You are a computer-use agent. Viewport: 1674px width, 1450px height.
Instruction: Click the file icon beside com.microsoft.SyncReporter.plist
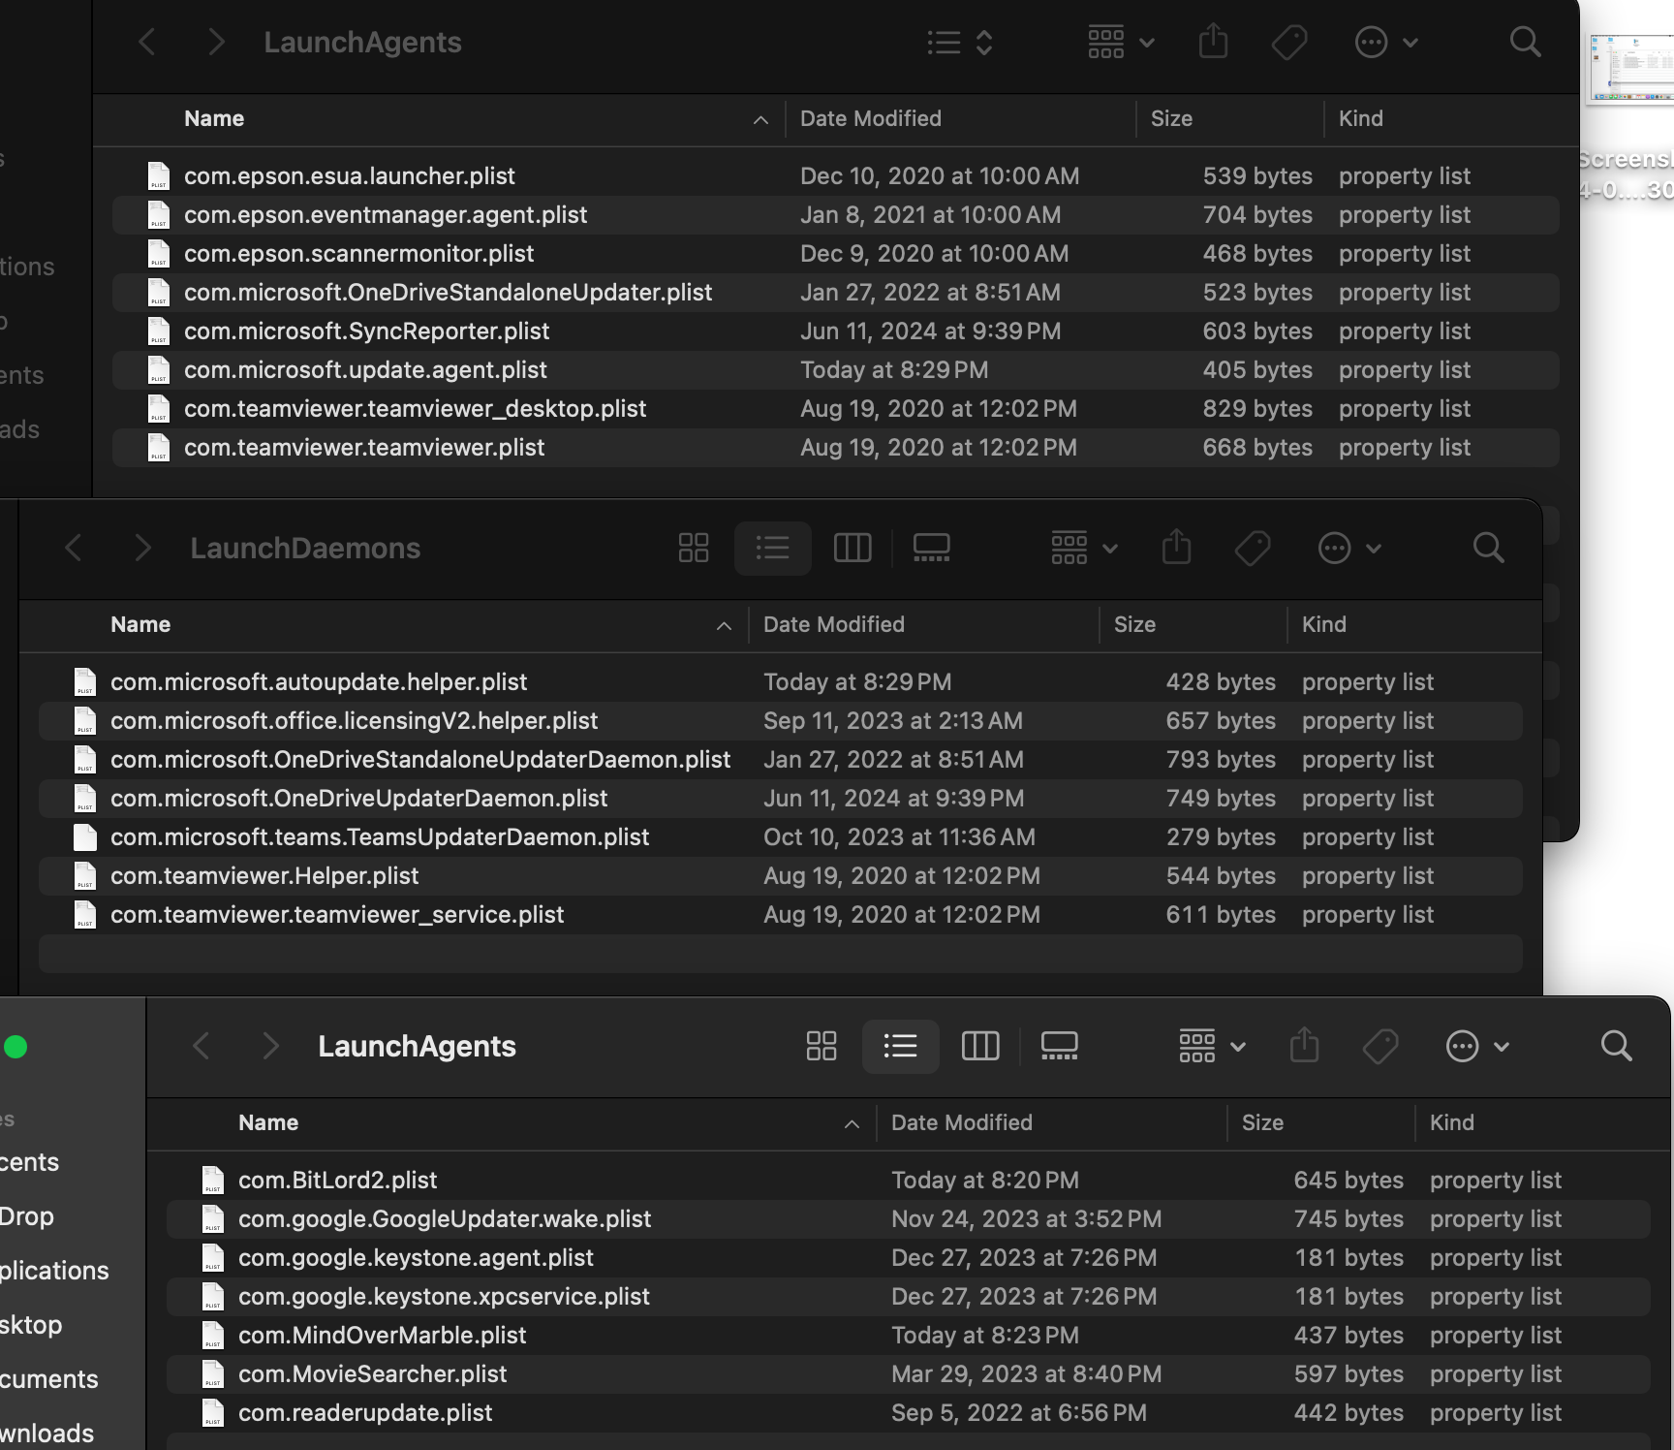tap(159, 331)
